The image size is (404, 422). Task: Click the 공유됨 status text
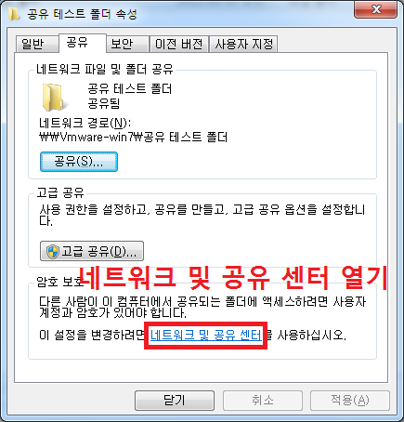[104, 103]
